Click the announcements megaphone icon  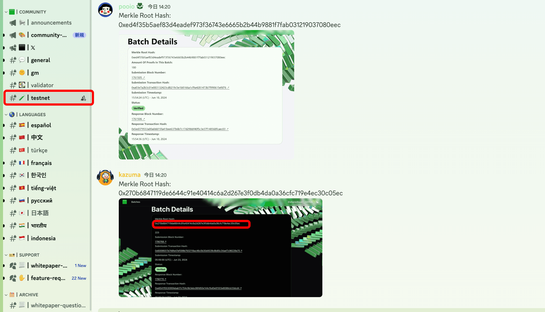coord(13,23)
